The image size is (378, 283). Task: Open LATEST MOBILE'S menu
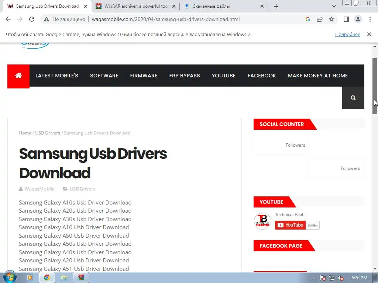click(56, 76)
